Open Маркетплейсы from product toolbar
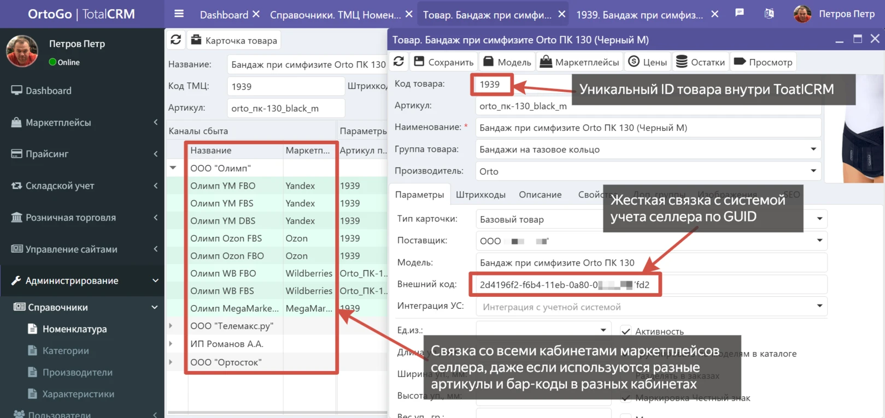This screenshot has height=418, width=885. pos(579,62)
